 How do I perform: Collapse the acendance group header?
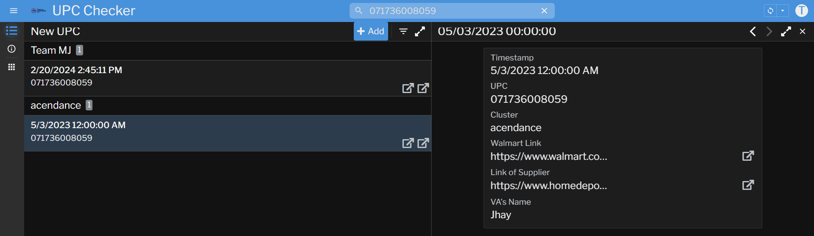(56, 105)
